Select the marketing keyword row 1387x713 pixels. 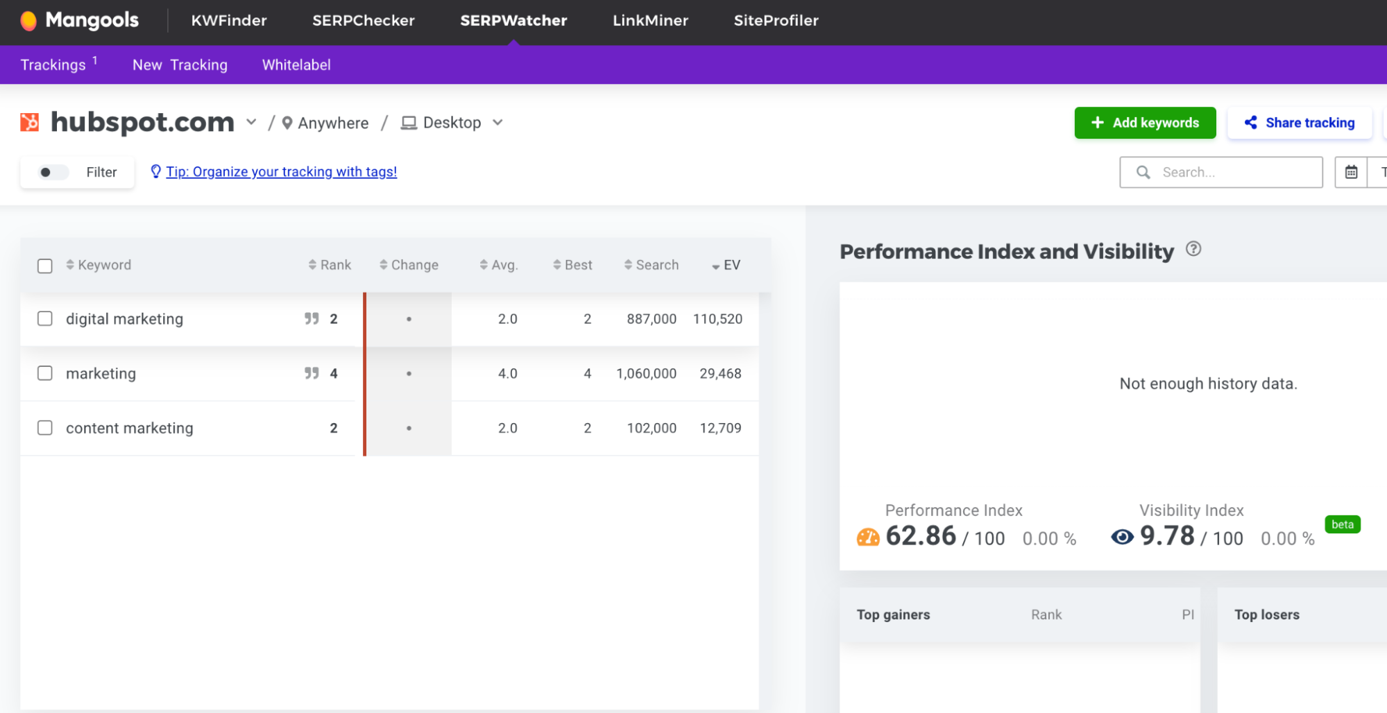pyautogui.click(x=101, y=373)
